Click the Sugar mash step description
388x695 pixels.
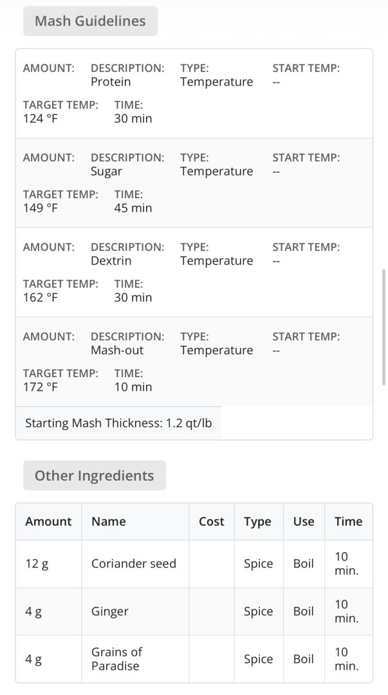tap(107, 171)
